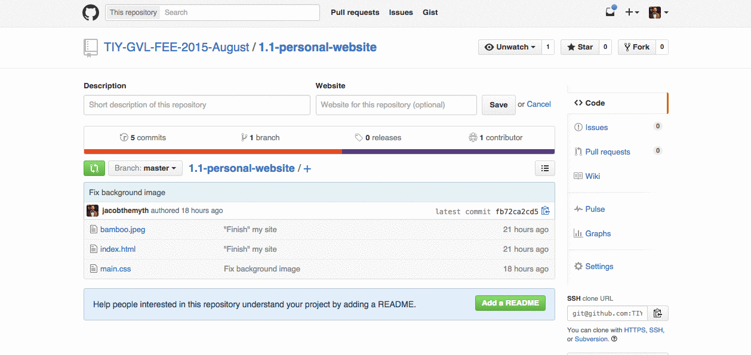This screenshot has width=751, height=355.
Task: Click the bamboo.jpeg file icon
Action: click(x=93, y=229)
